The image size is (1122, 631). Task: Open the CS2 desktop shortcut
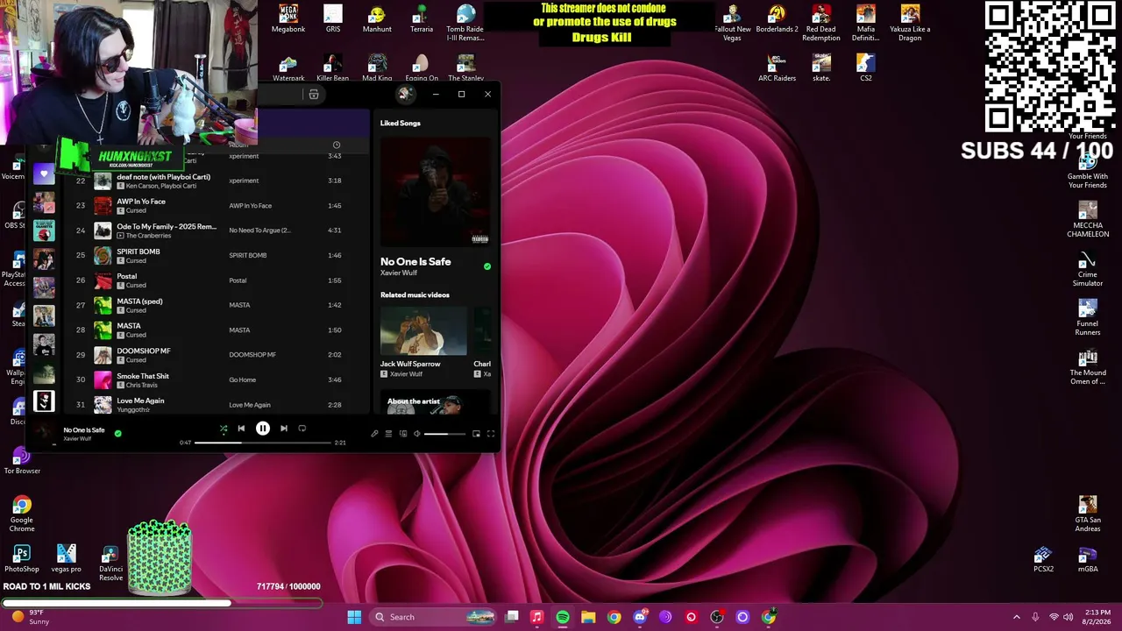[x=865, y=67]
